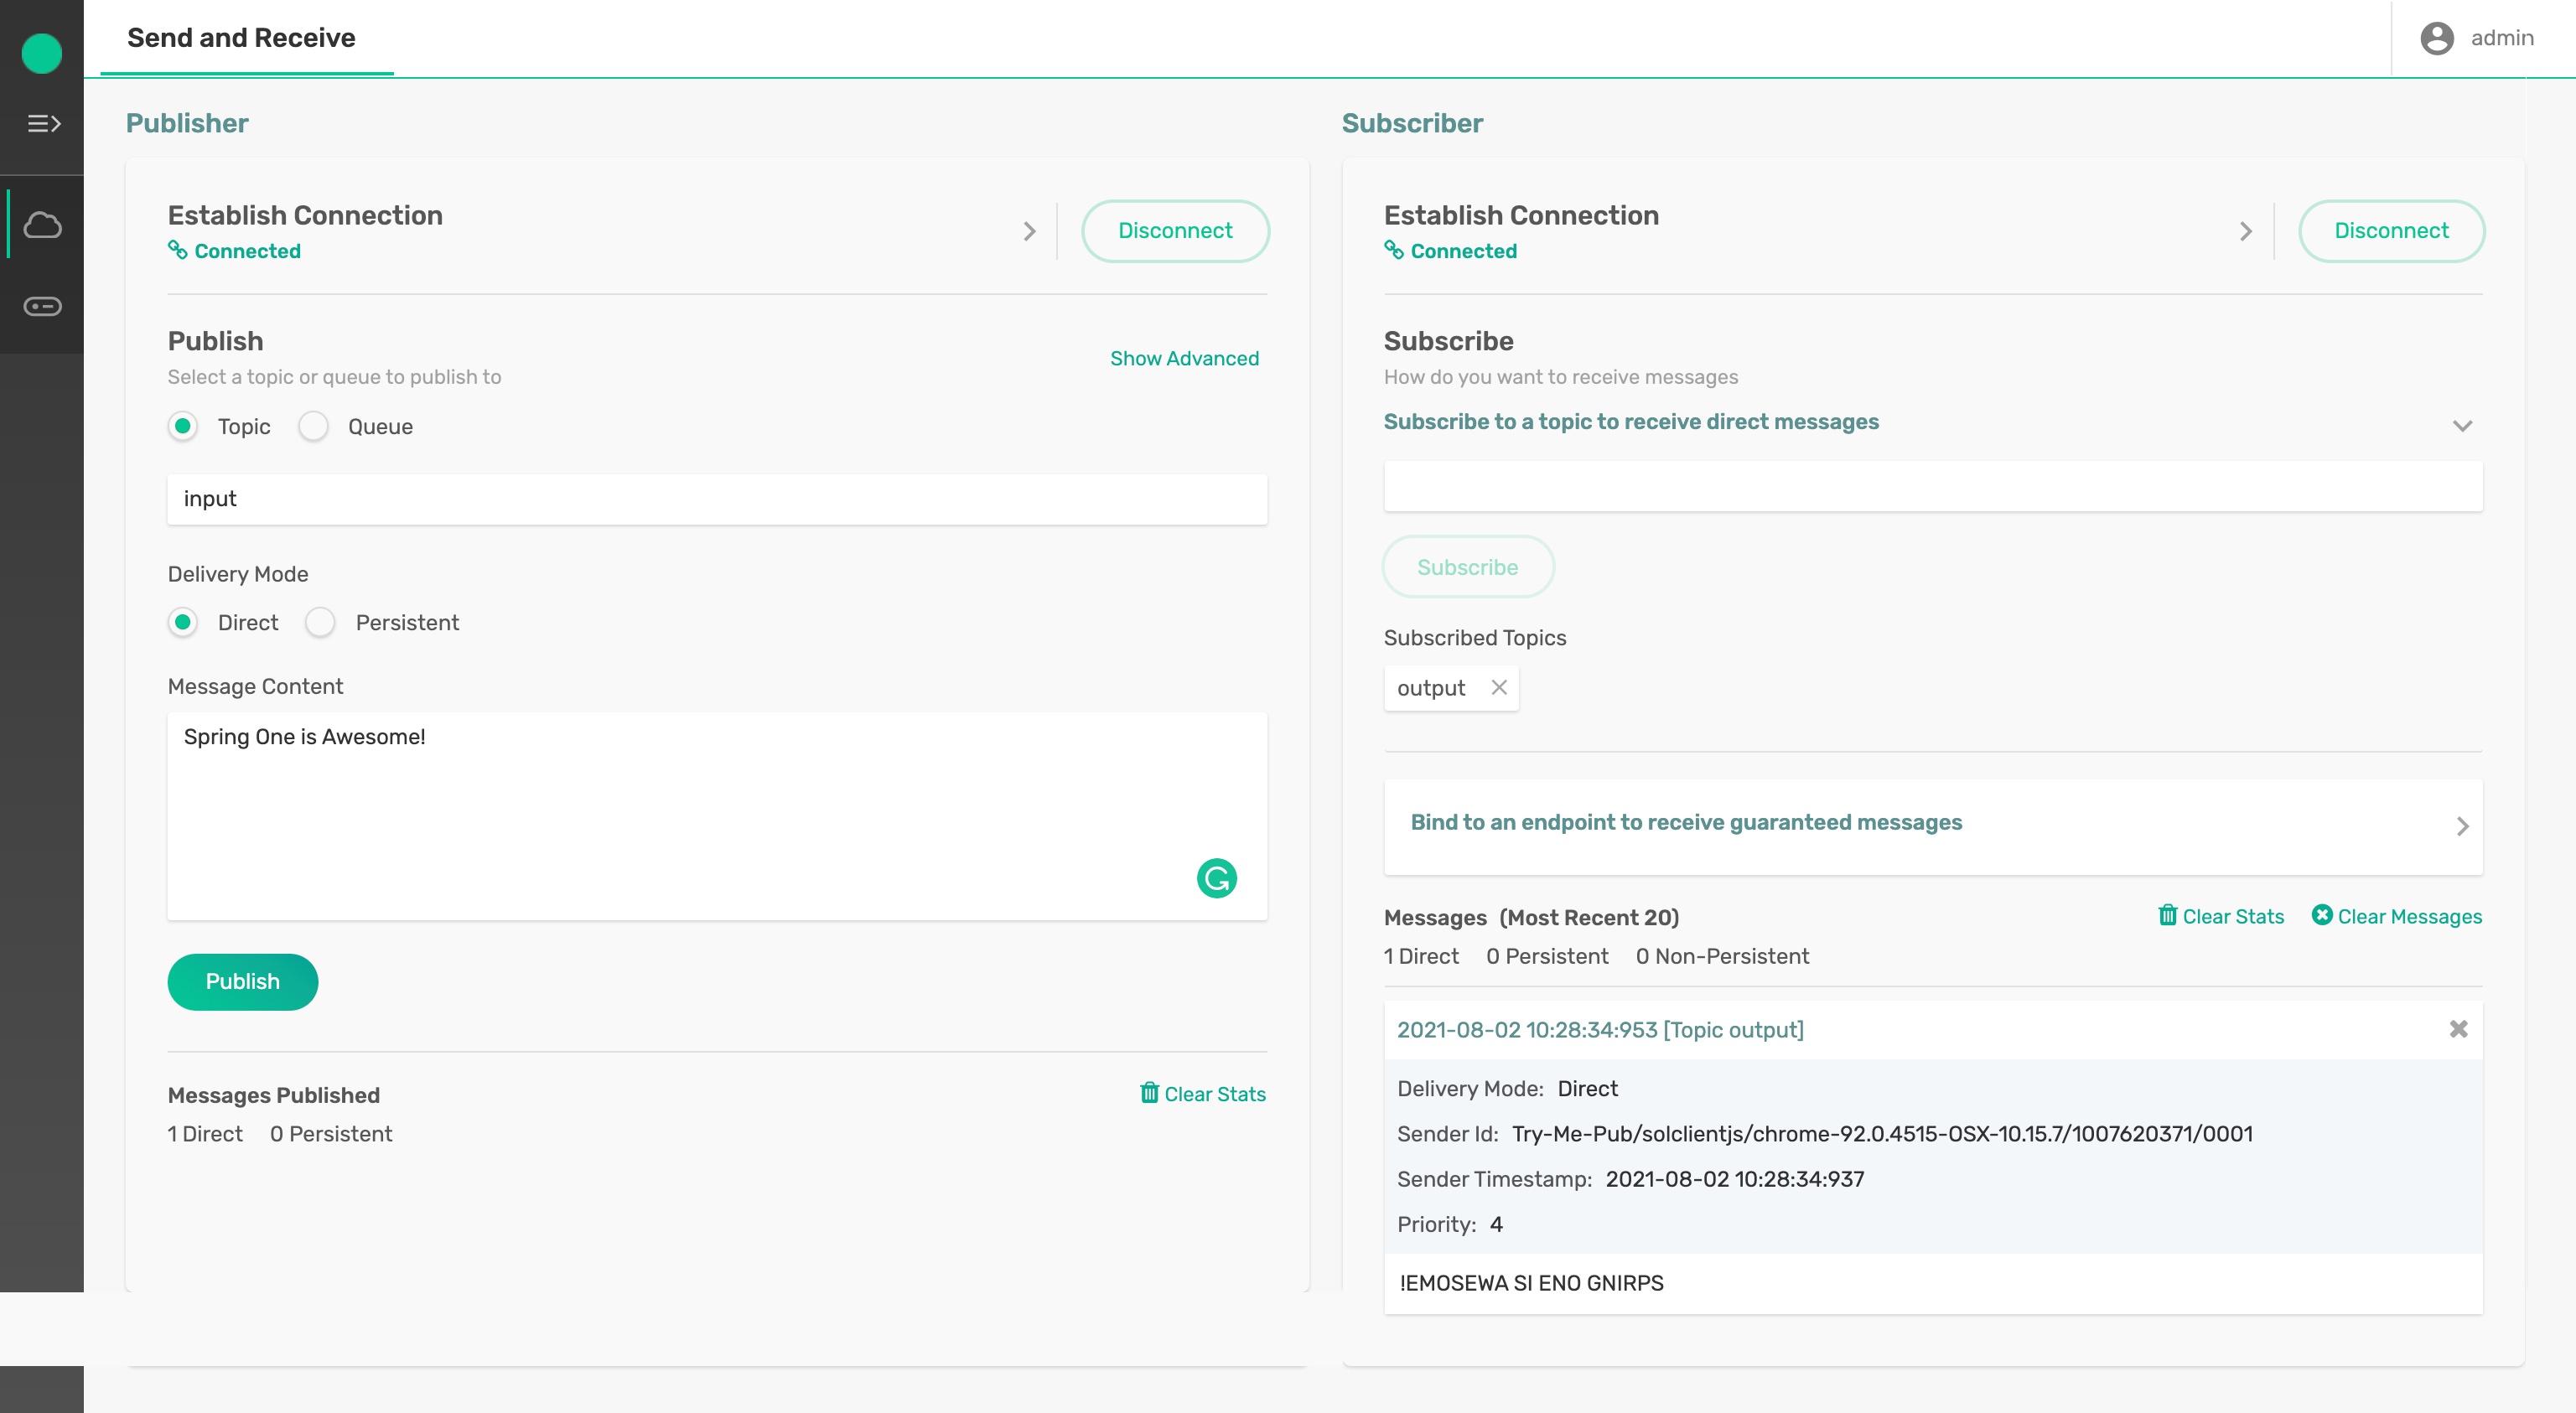The height and width of the screenshot is (1413, 2576).
Task: Click the green Solace logo circle
Action: 42,53
